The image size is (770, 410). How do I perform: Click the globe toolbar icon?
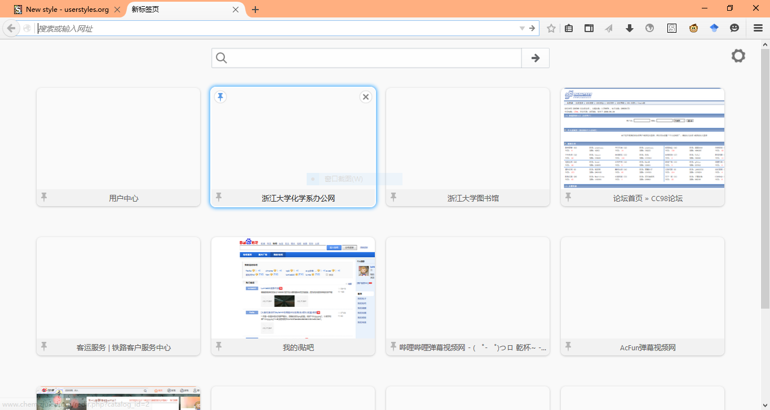(649, 28)
